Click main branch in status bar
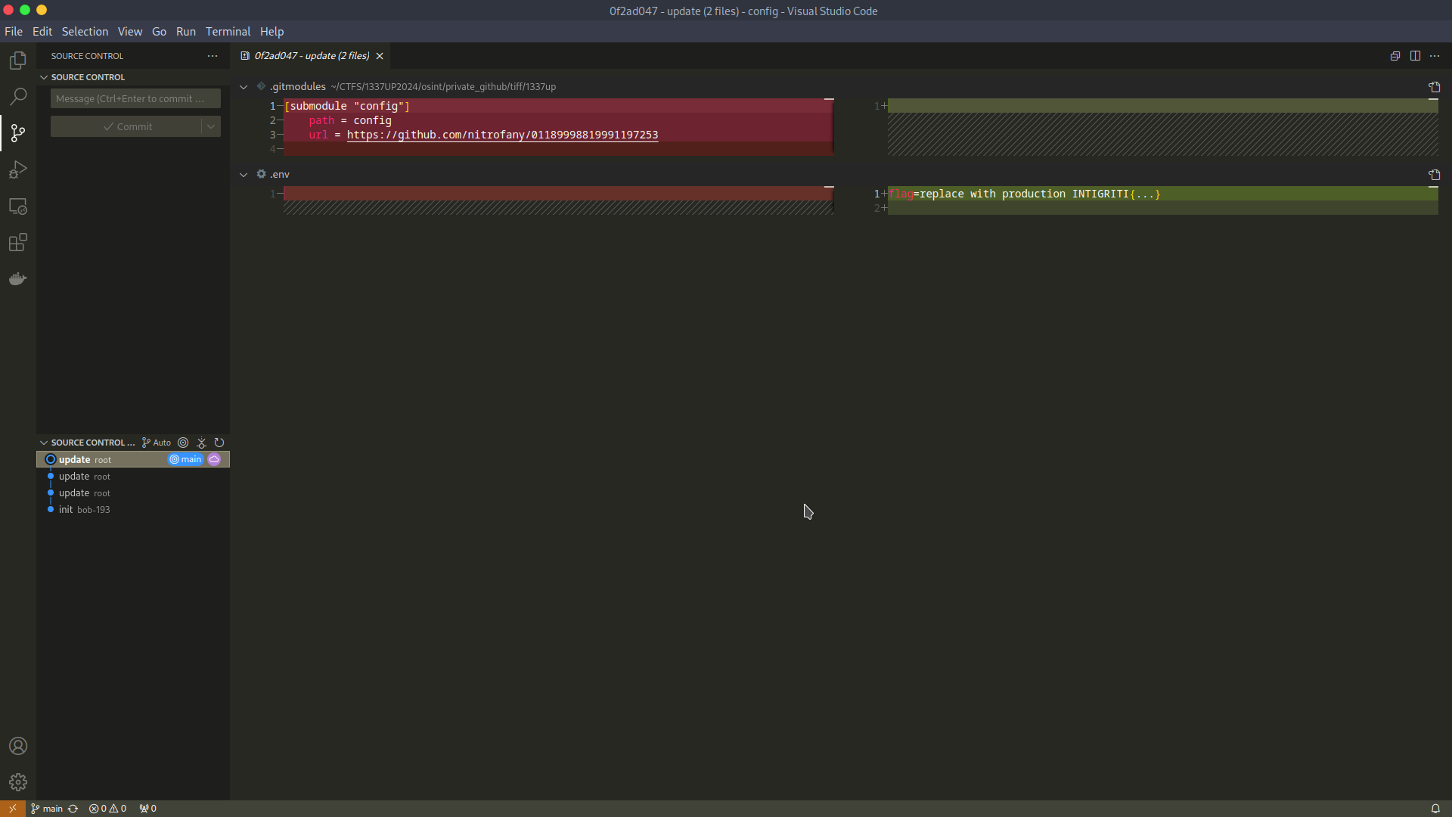 47,809
